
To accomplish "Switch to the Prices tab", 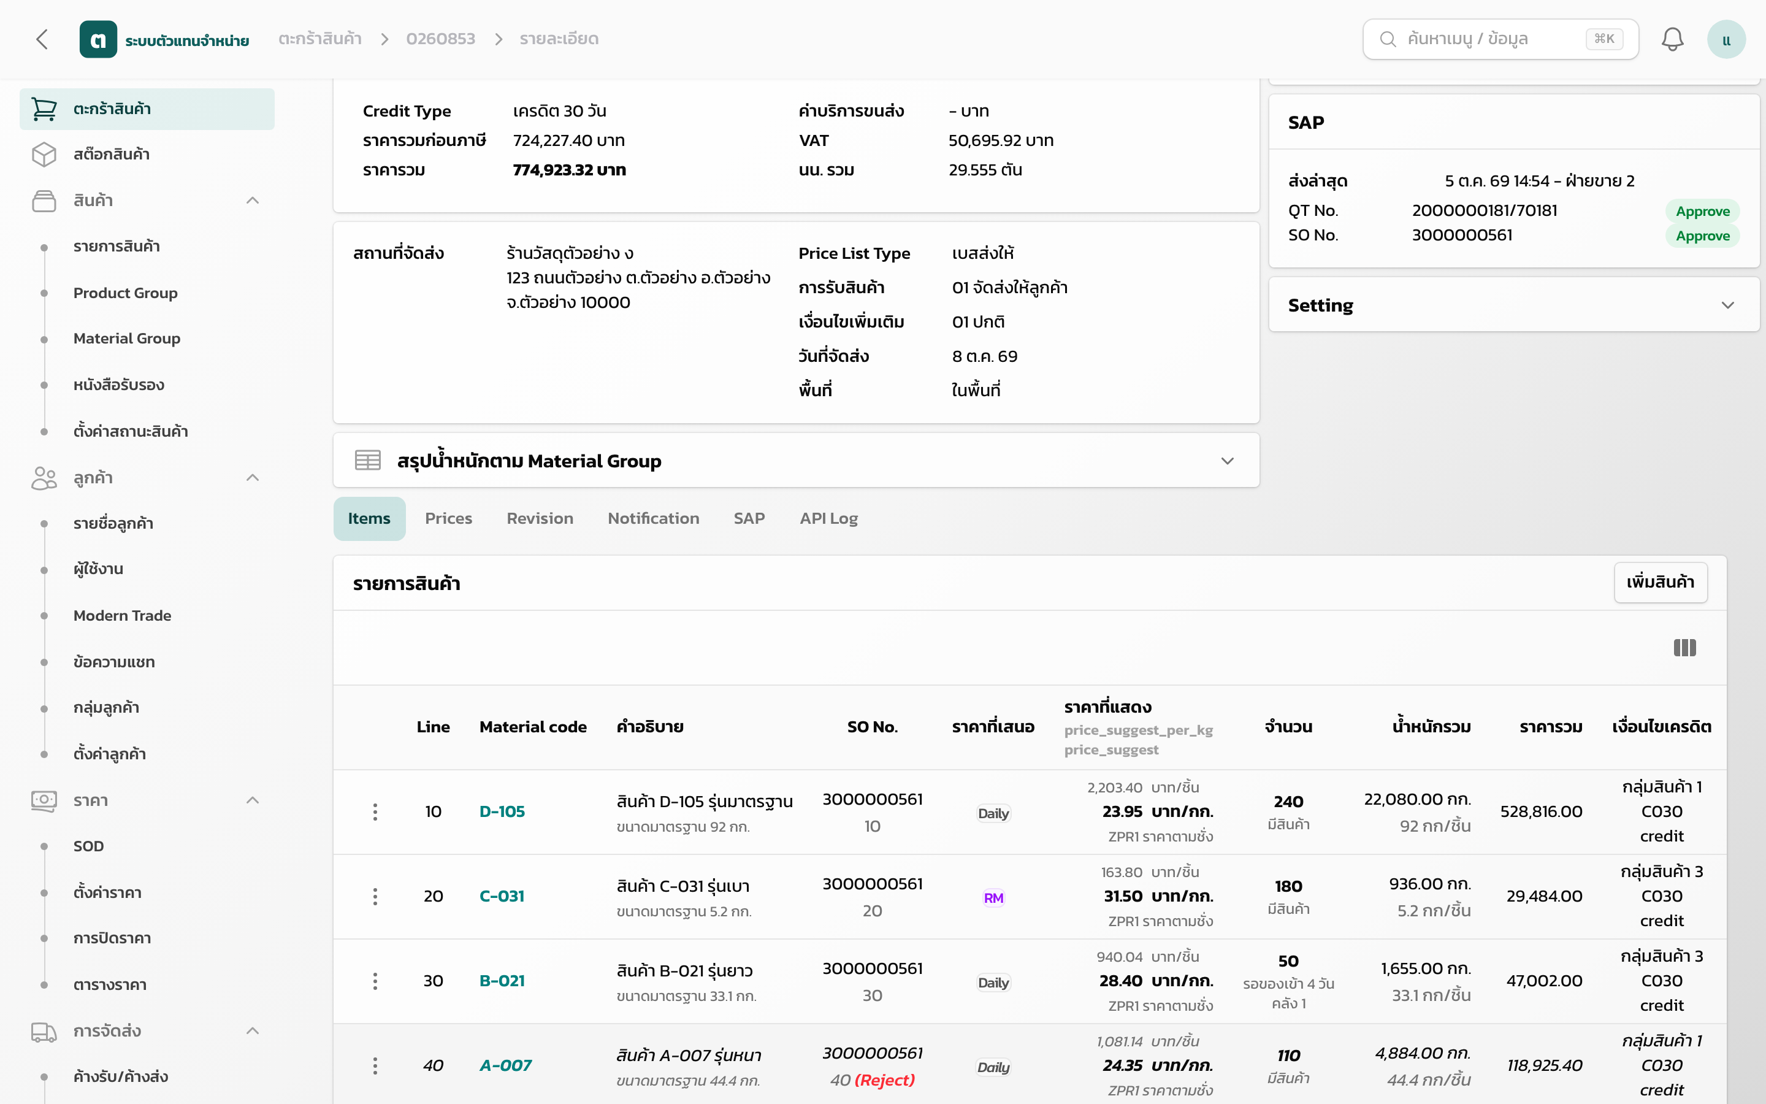I will coord(449,518).
